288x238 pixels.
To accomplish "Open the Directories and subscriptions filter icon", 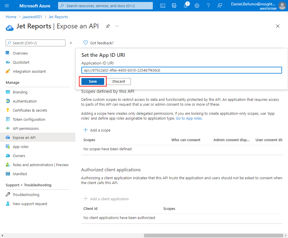I will [x=174, y=6].
